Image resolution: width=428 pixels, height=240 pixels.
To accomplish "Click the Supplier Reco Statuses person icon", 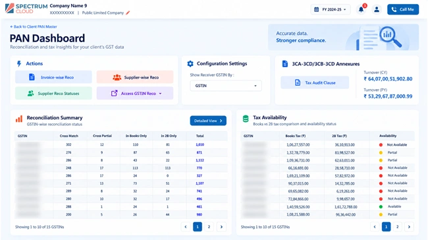I will (x=30, y=93).
